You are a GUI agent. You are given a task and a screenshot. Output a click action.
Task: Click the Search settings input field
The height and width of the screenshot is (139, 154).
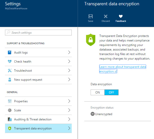pos(40,33)
